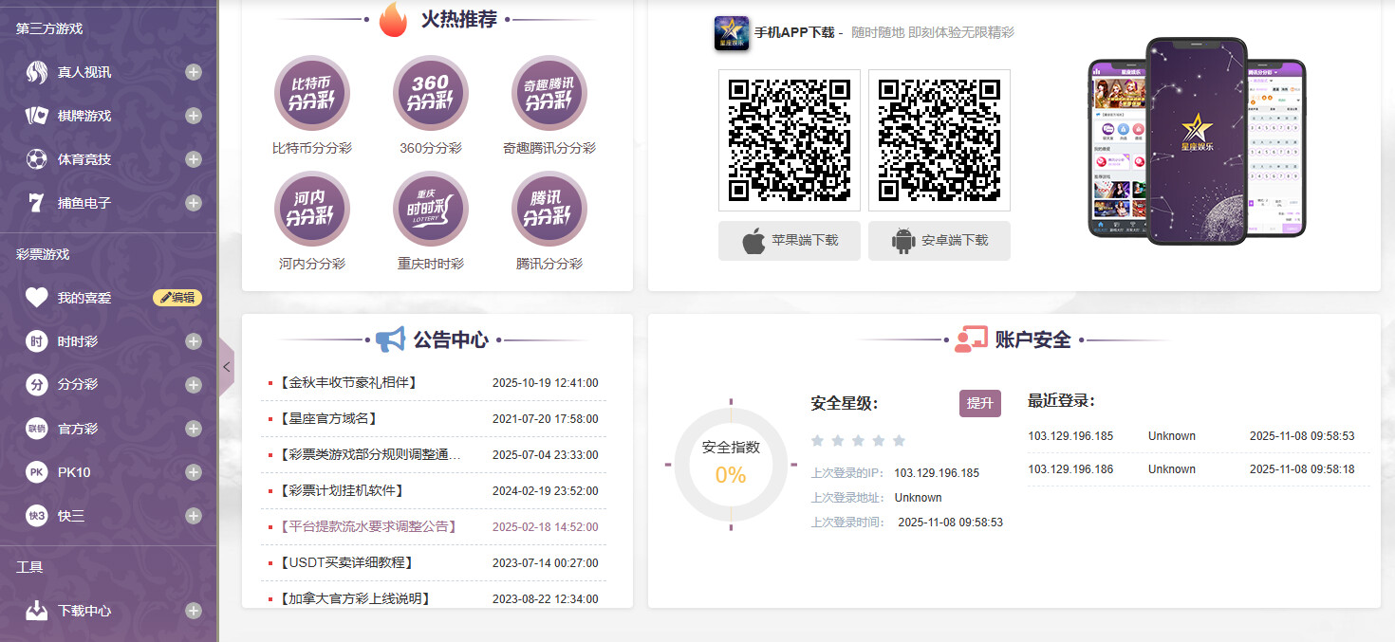
Task: Open the 腾讯分分彩 game icon
Action: point(549,209)
